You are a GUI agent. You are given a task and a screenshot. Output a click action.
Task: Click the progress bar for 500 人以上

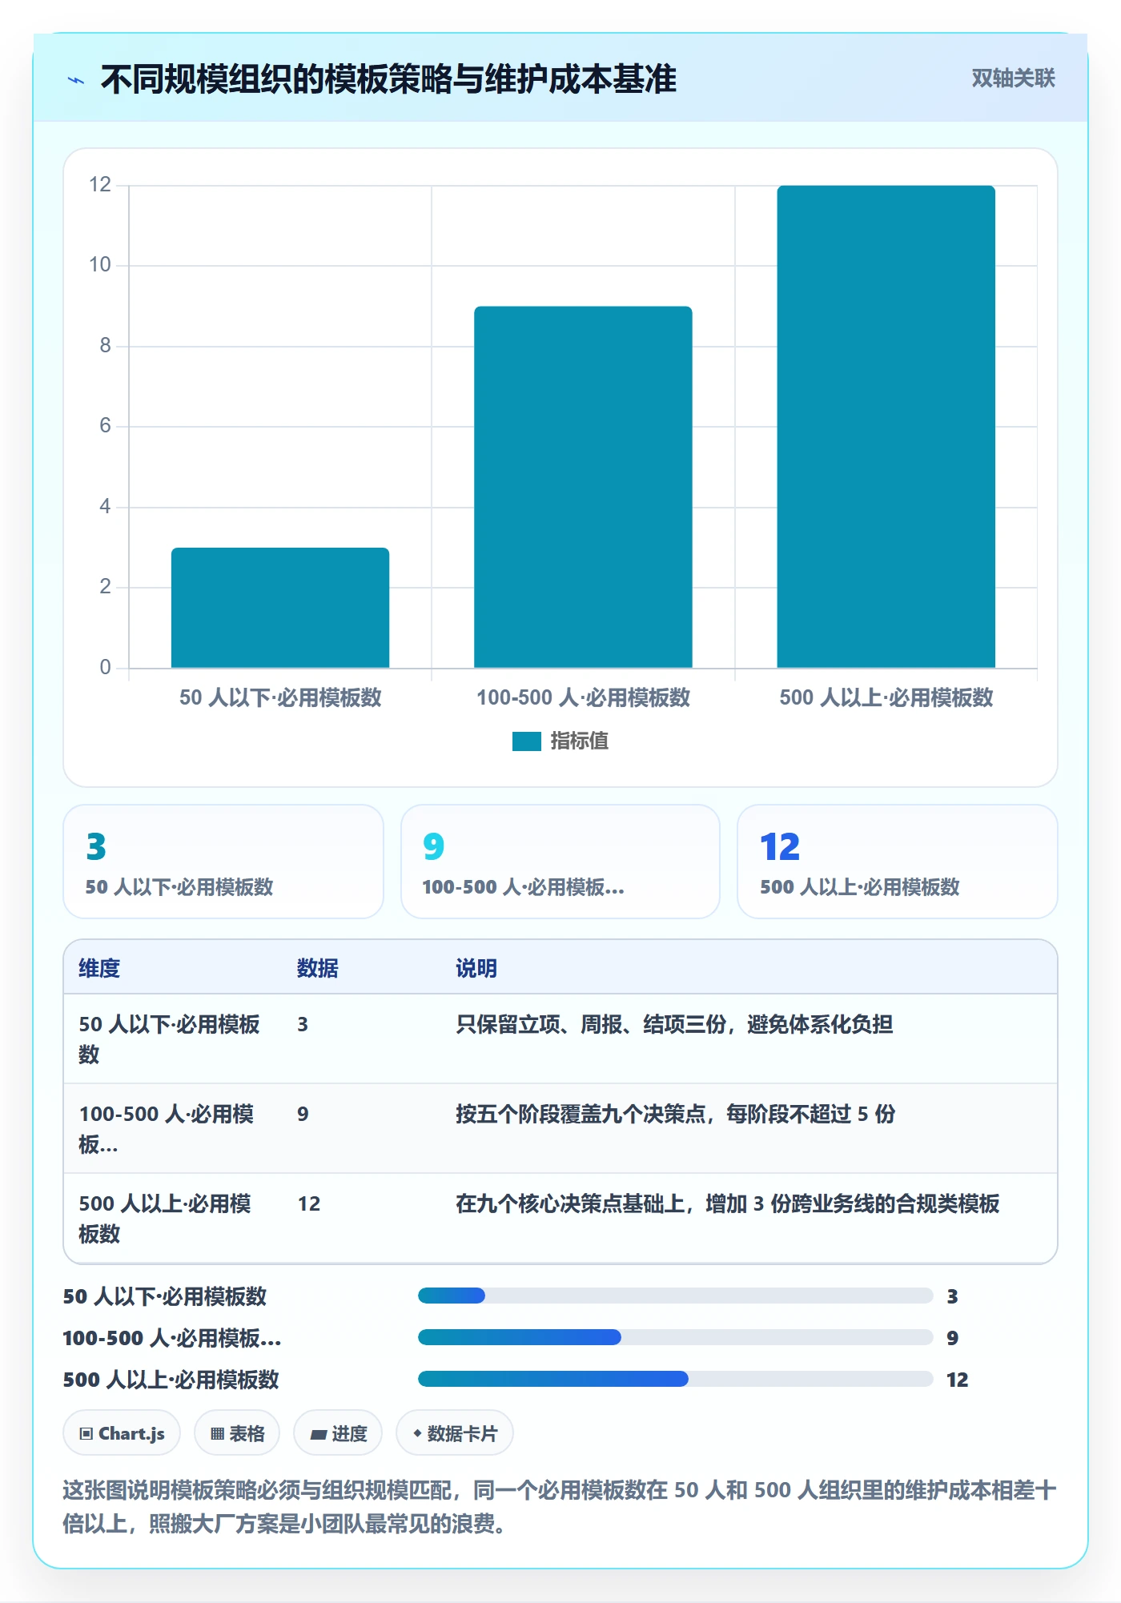675,1379
